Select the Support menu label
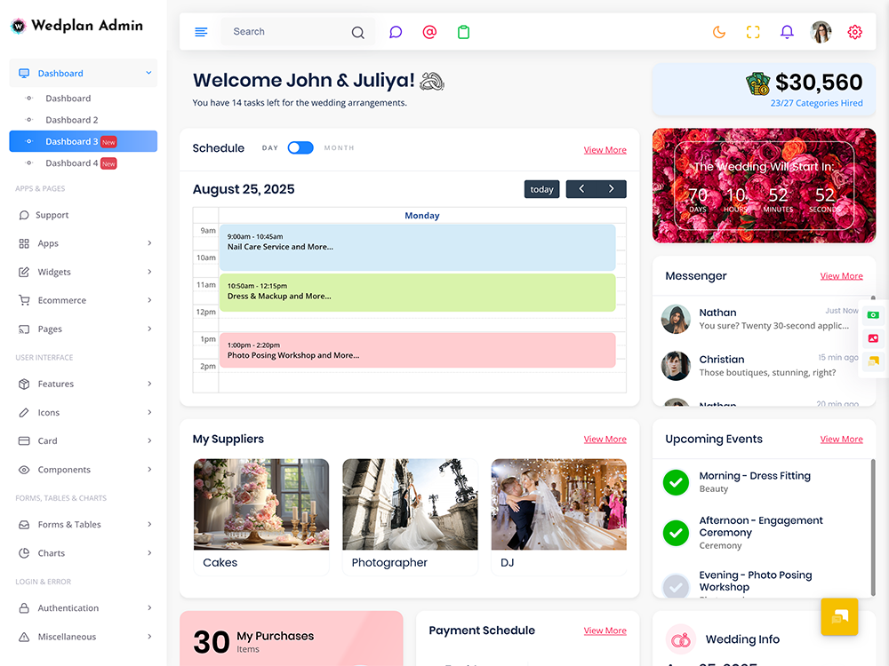 point(52,215)
